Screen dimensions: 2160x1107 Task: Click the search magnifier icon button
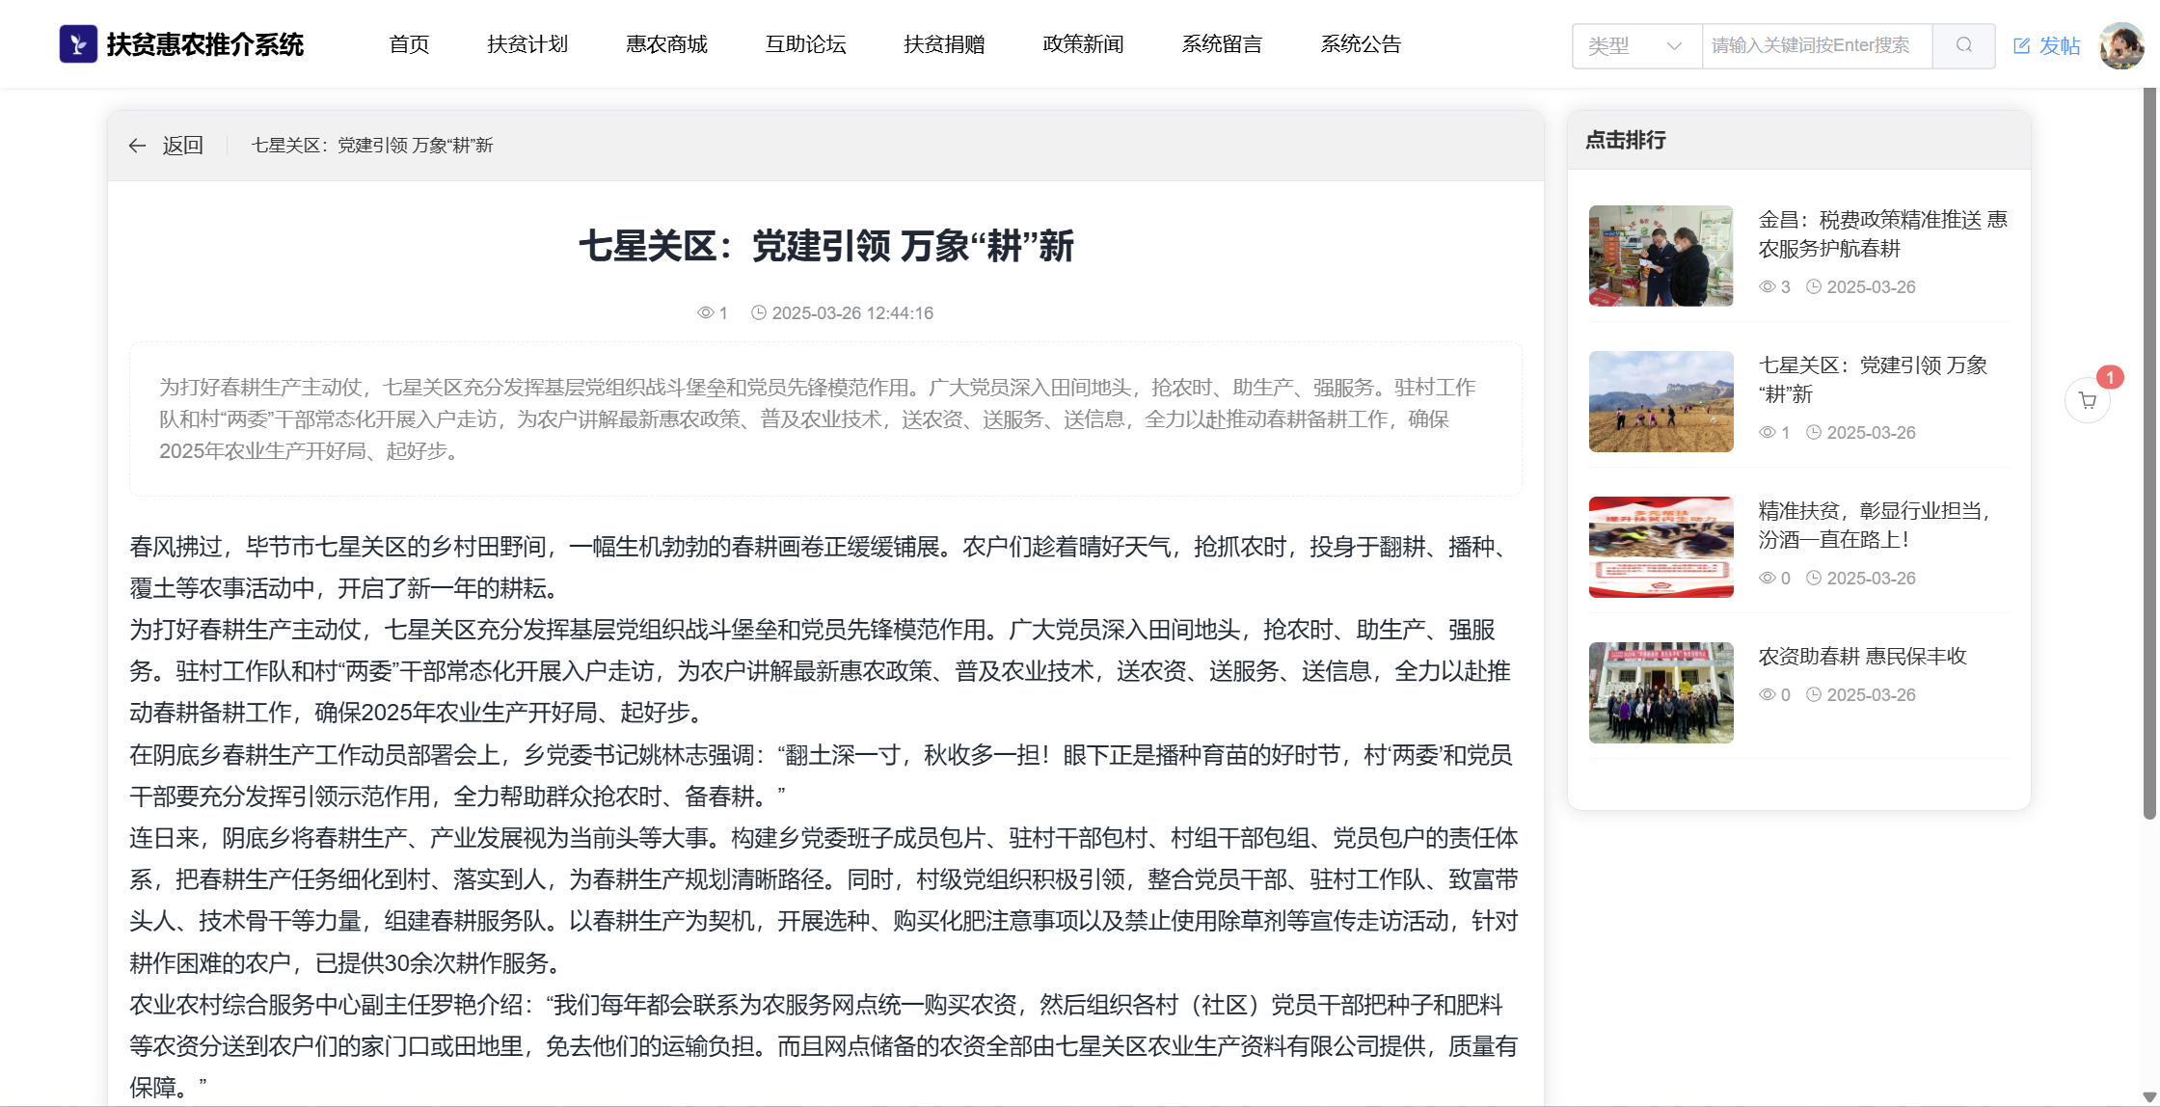click(1963, 45)
